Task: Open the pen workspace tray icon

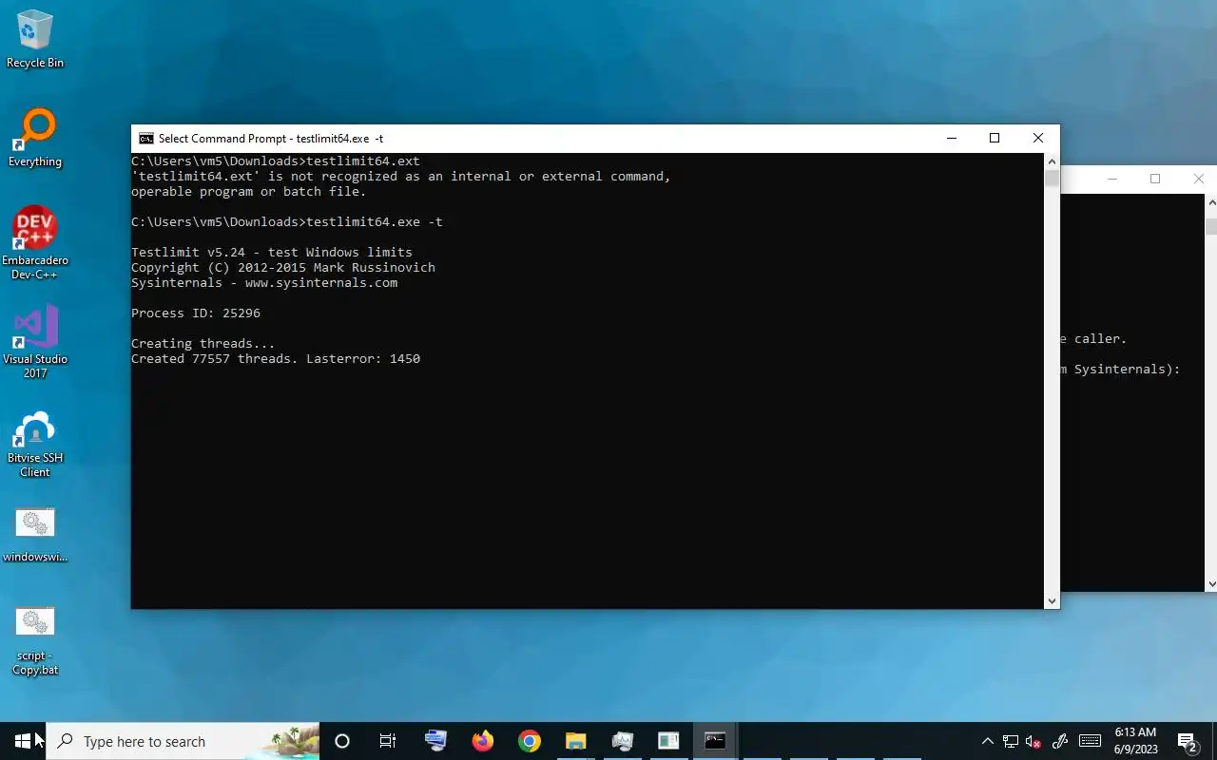Action: 1060,741
